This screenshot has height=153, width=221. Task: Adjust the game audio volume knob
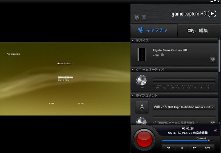tap(142, 81)
